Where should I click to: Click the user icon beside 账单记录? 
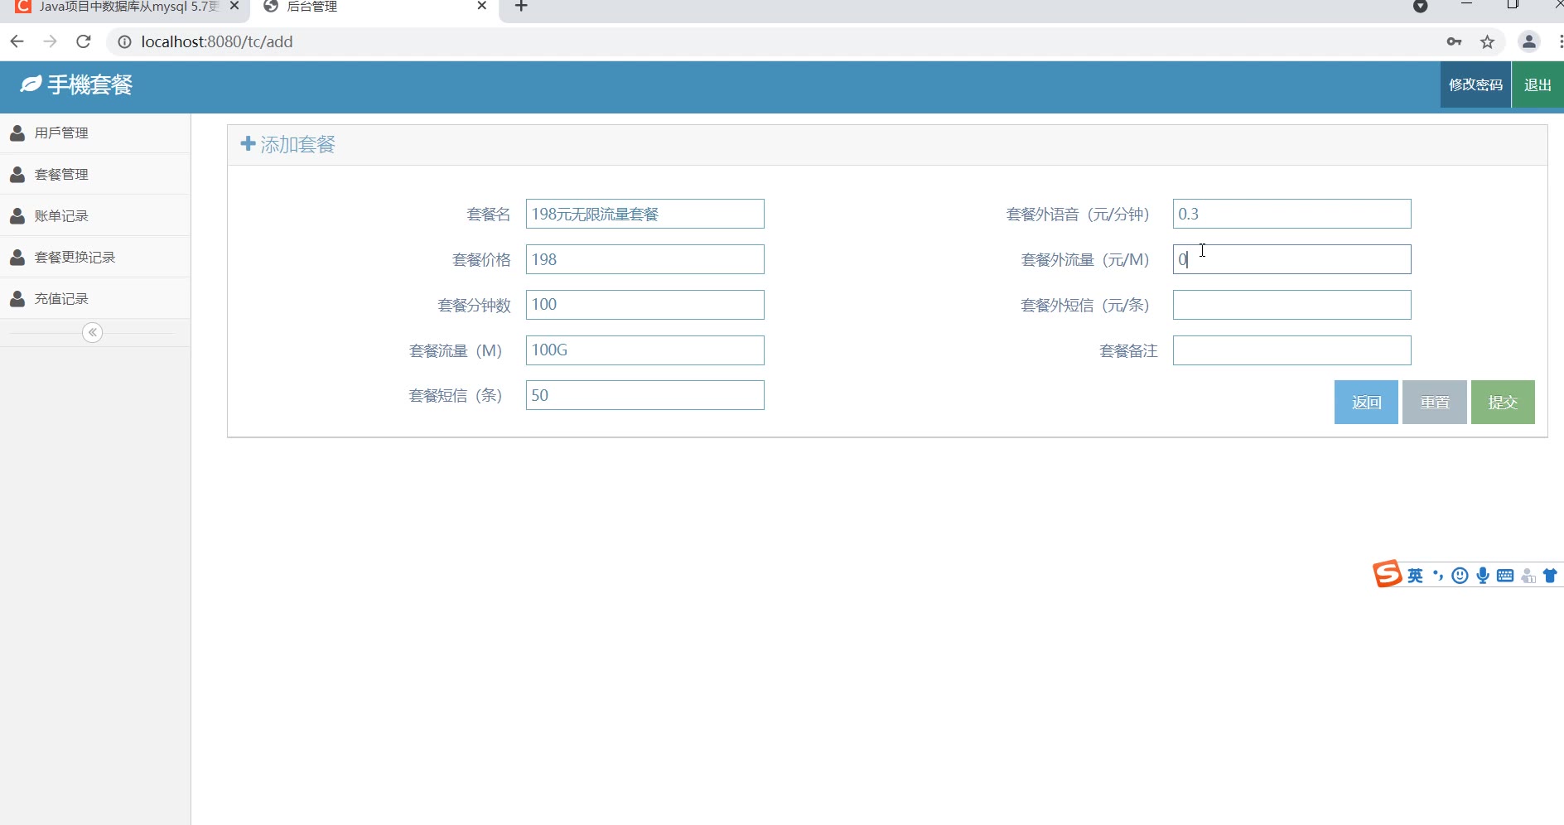17,215
